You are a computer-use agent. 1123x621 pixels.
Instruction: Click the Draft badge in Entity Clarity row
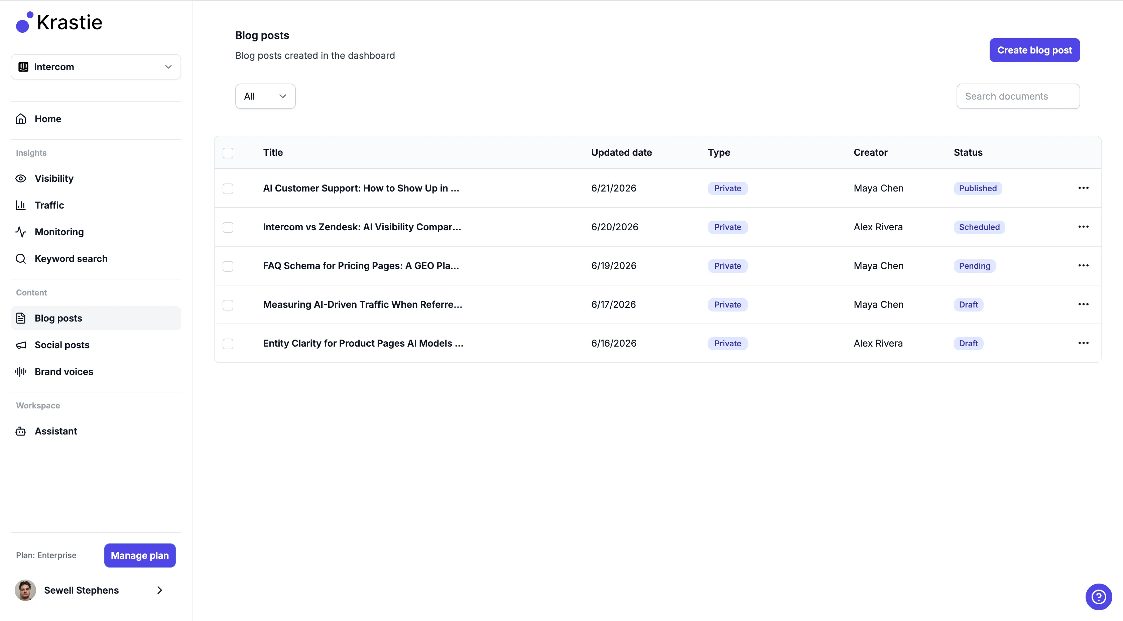coord(968,344)
